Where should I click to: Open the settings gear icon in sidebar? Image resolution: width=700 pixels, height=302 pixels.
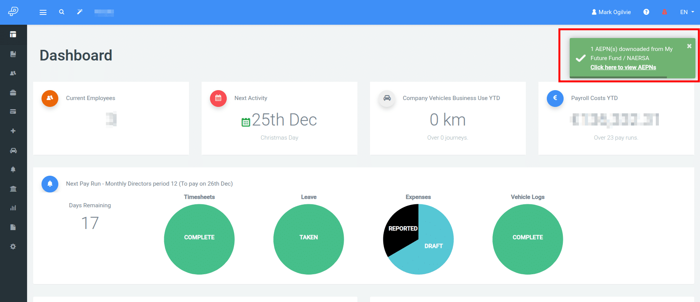[13, 246]
